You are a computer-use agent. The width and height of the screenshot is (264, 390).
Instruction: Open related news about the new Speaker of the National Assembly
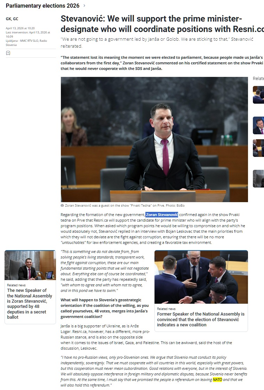click(30, 304)
